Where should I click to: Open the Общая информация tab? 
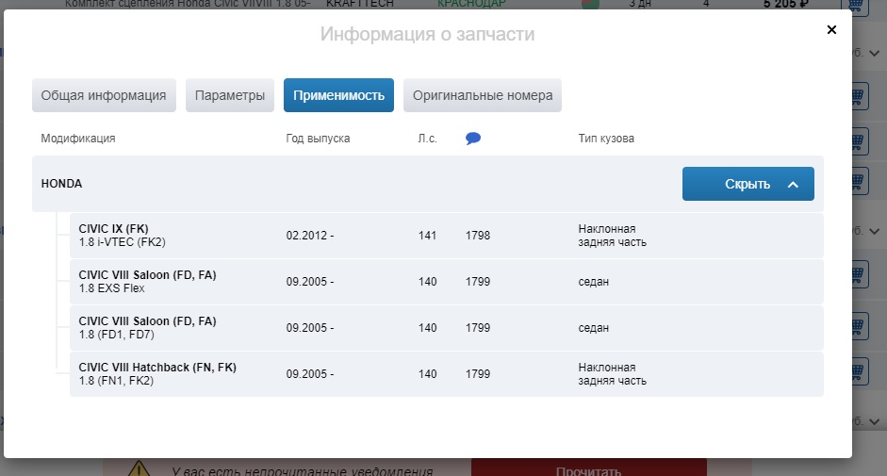104,95
